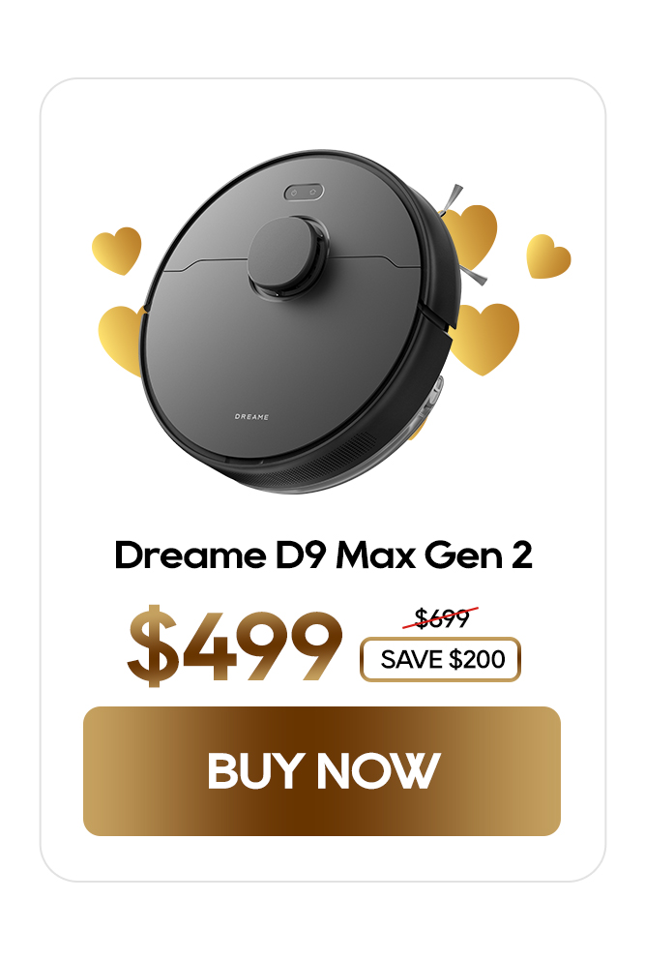Screen dimensions: 645x960
Task: Click the $499 sale price
Action: 234,645
